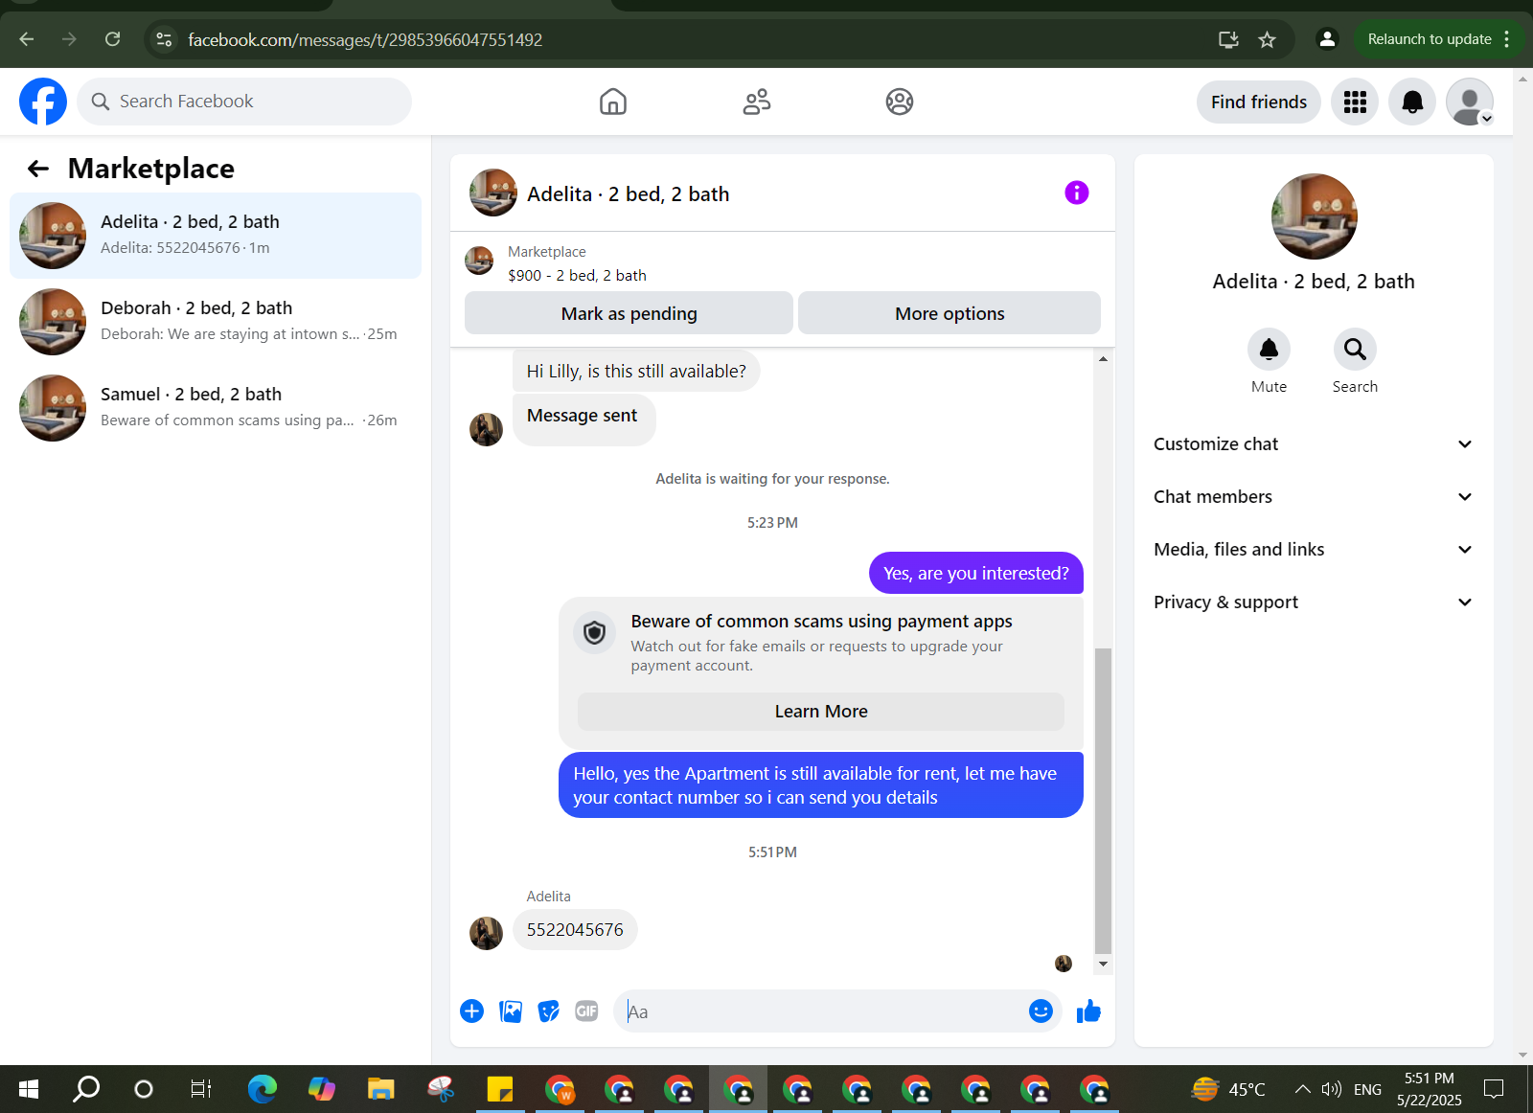Open the Facebook notifications bell

pos(1412,102)
